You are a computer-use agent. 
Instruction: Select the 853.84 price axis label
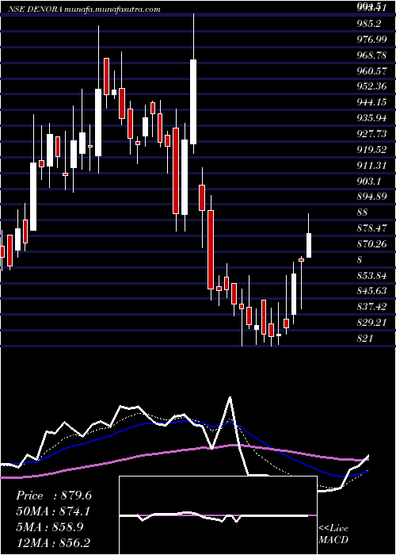click(372, 275)
